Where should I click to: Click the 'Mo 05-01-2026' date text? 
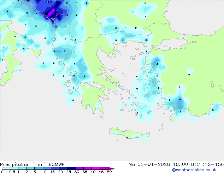coord(149,165)
